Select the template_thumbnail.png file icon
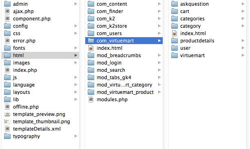This screenshot has height=149, width=250. click(x=7, y=122)
